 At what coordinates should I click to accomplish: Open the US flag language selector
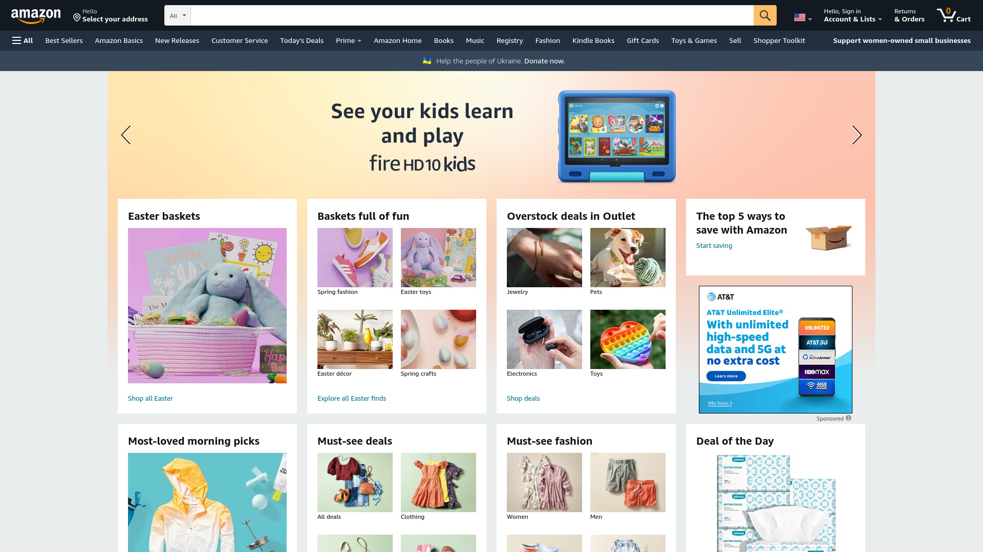coord(803,17)
